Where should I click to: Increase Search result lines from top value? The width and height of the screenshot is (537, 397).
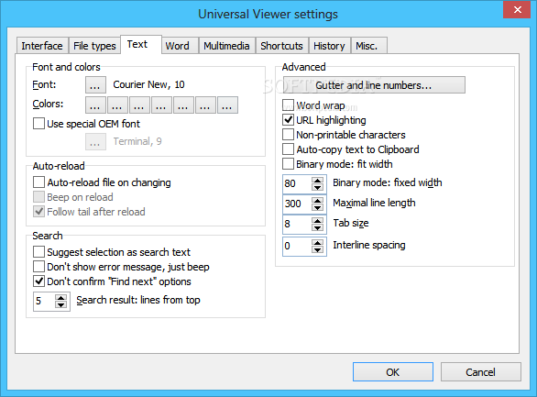[61, 298]
